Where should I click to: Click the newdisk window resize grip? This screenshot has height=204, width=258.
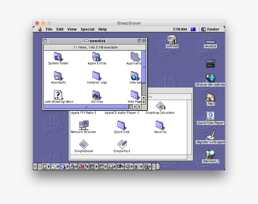tap(144, 107)
